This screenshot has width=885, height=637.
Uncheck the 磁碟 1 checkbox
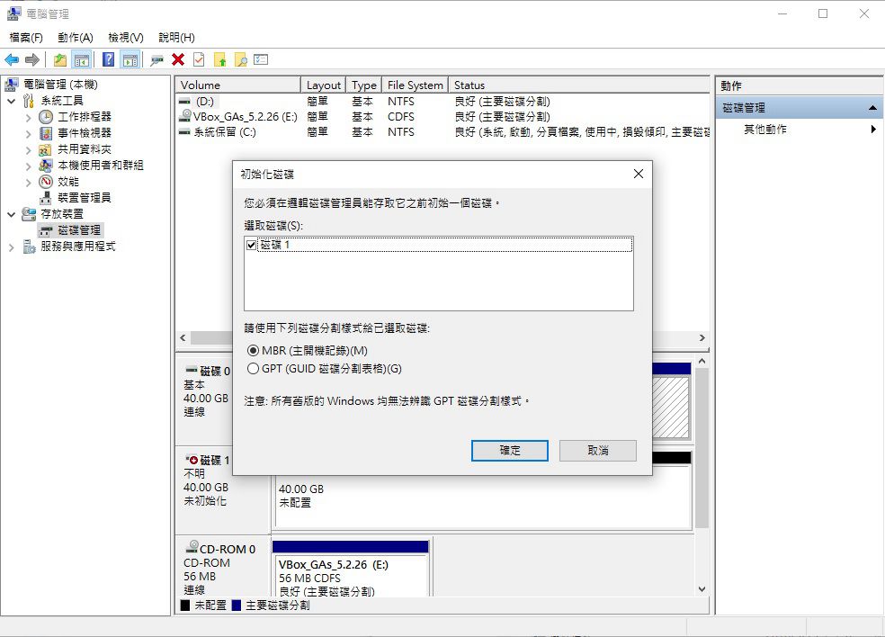[x=251, y=245]
